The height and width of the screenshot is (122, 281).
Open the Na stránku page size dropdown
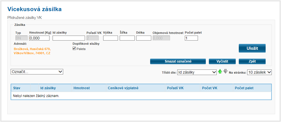coord(259,72)
